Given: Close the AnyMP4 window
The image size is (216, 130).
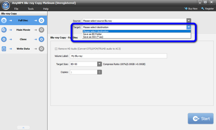Looking at the screenshot, I should [211, 2].
